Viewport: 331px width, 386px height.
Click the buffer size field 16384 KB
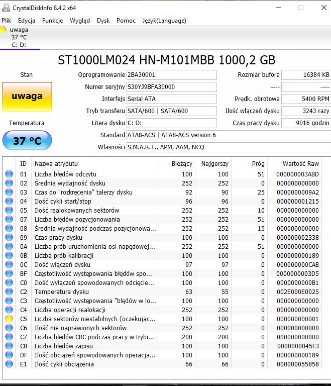pyautogui.click(x=306, y=75)
